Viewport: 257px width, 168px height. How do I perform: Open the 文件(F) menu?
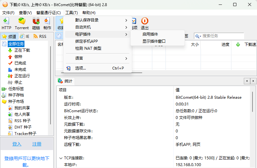pyautogui.click(x=8, y=13)
